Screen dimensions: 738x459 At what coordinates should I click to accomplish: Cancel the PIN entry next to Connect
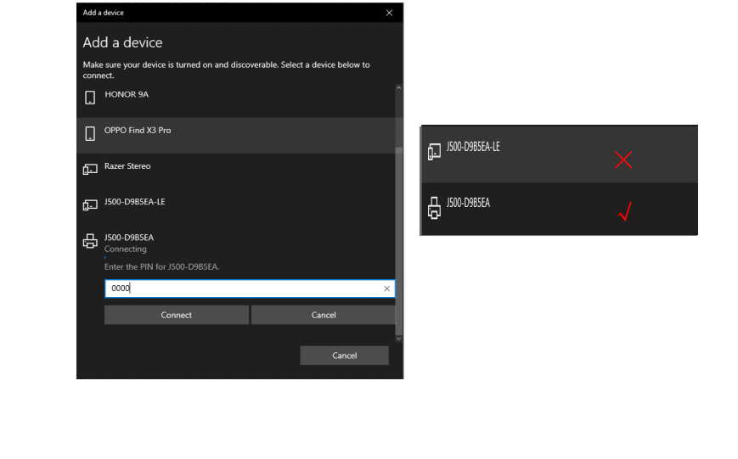pyautogui.click(x=324, y=315)
